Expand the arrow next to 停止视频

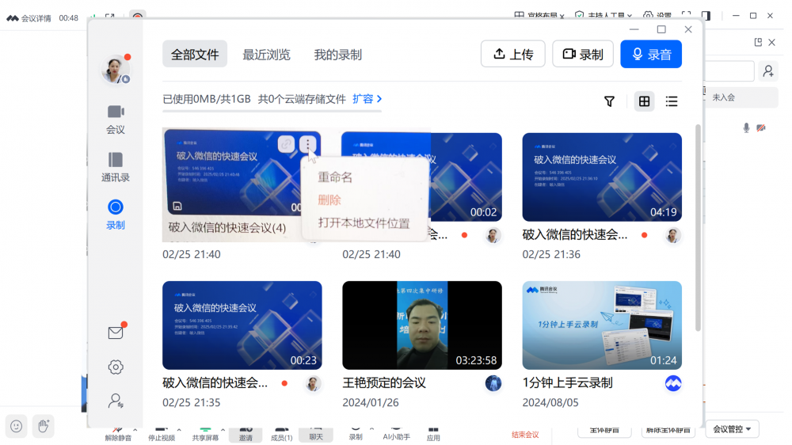coord(179,431)
